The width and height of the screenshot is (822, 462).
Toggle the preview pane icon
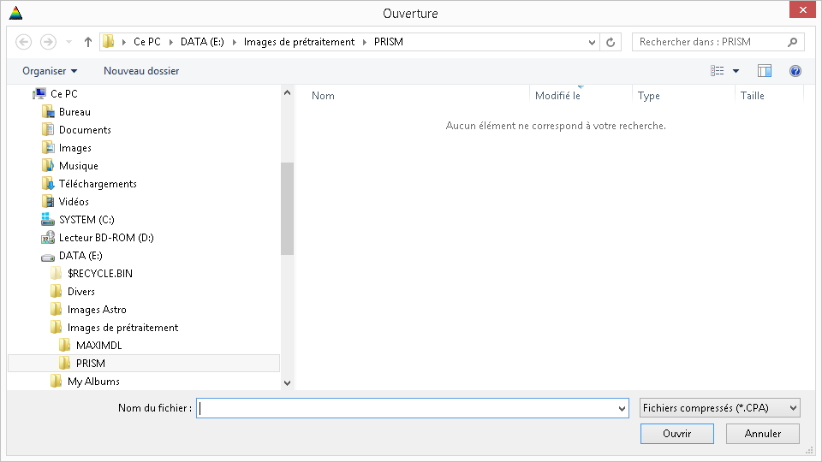pyautogui.click(x=765, y=71)
